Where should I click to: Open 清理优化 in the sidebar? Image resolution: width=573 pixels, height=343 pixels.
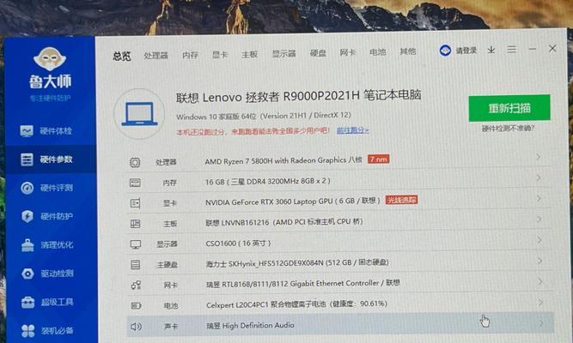[x=47, y=245]
